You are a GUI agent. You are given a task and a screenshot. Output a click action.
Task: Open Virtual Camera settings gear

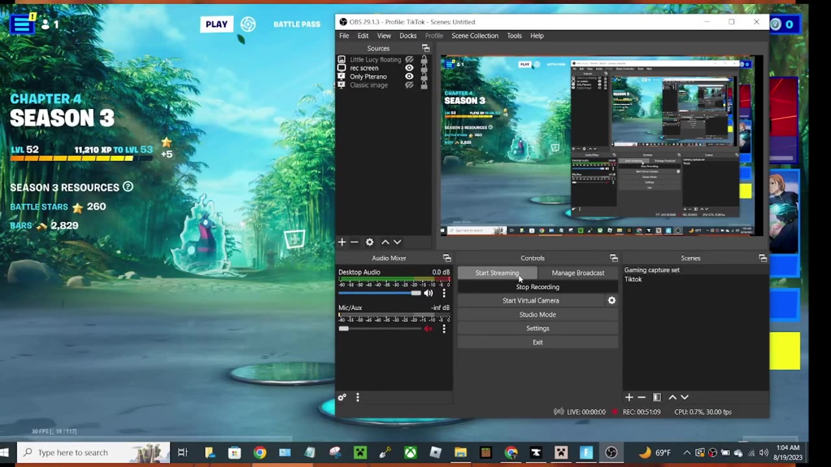612,300
